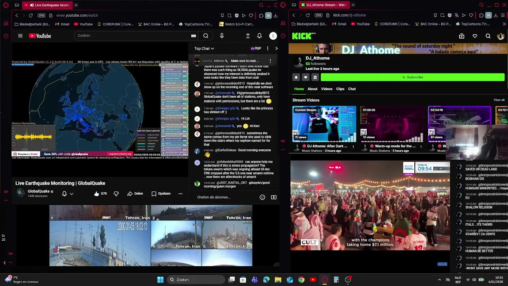This screenshot has width=508, height=286.
Task: Open Current Stream video thumbnail
Action: 324,124
